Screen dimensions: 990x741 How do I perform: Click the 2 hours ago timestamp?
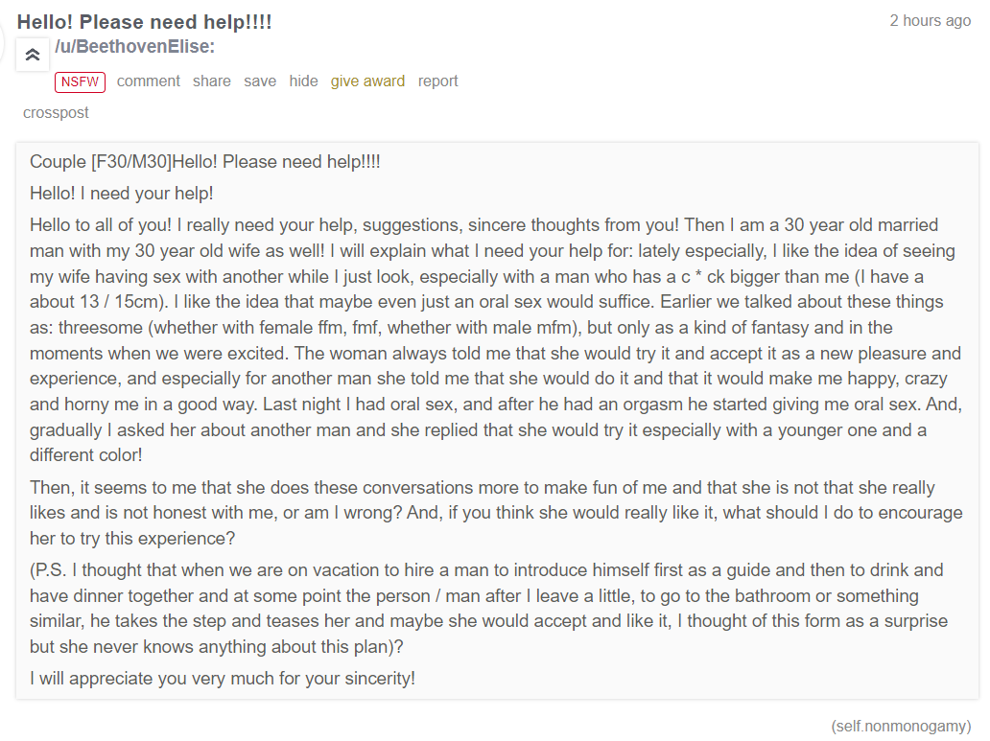(930, 21)
